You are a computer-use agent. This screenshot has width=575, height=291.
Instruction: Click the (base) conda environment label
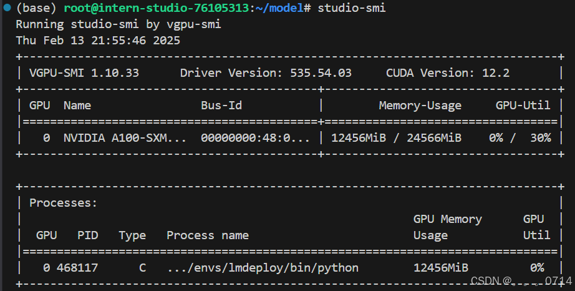[36, 8]
